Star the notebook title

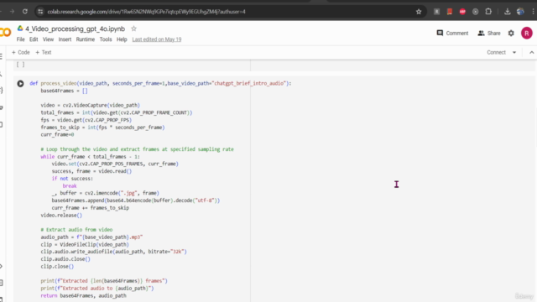pyautogui.click(x=133, y=29)
